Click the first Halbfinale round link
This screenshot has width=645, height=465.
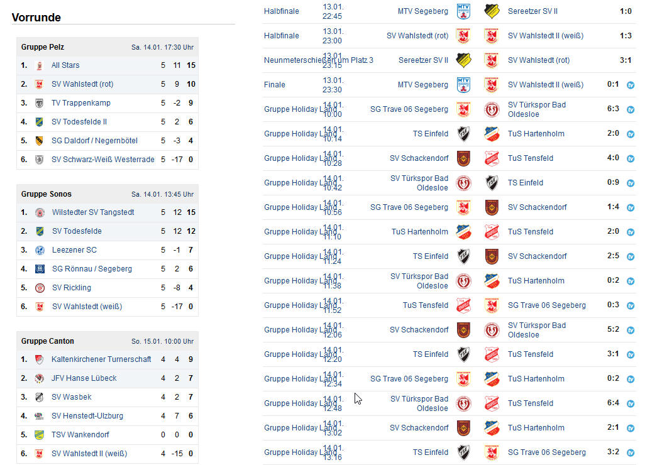point(282,11)
